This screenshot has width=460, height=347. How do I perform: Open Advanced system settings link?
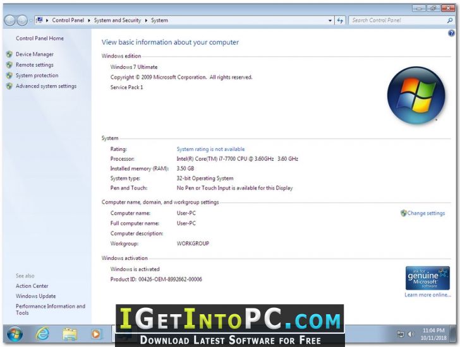tap(45, 86)
